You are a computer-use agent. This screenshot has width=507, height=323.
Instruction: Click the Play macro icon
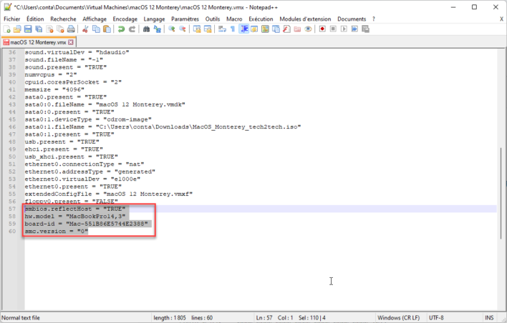coord(344,29)
